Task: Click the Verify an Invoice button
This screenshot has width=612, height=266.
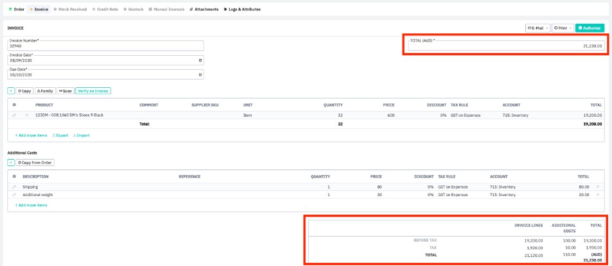Action: (93, 91)
